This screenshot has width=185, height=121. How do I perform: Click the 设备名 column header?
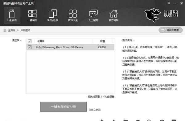[41, 41]
